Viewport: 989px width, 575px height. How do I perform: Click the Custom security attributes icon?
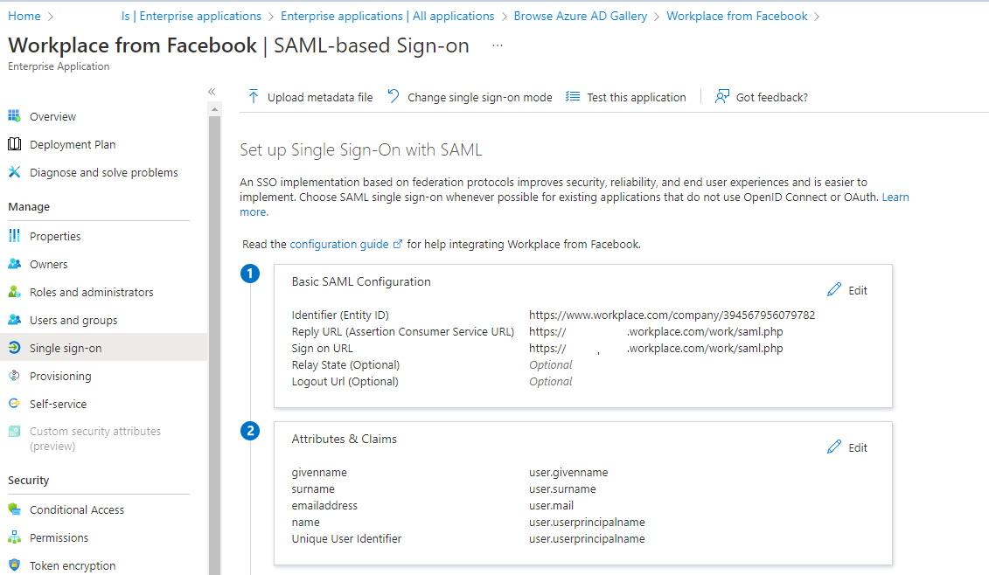(14, 432)
